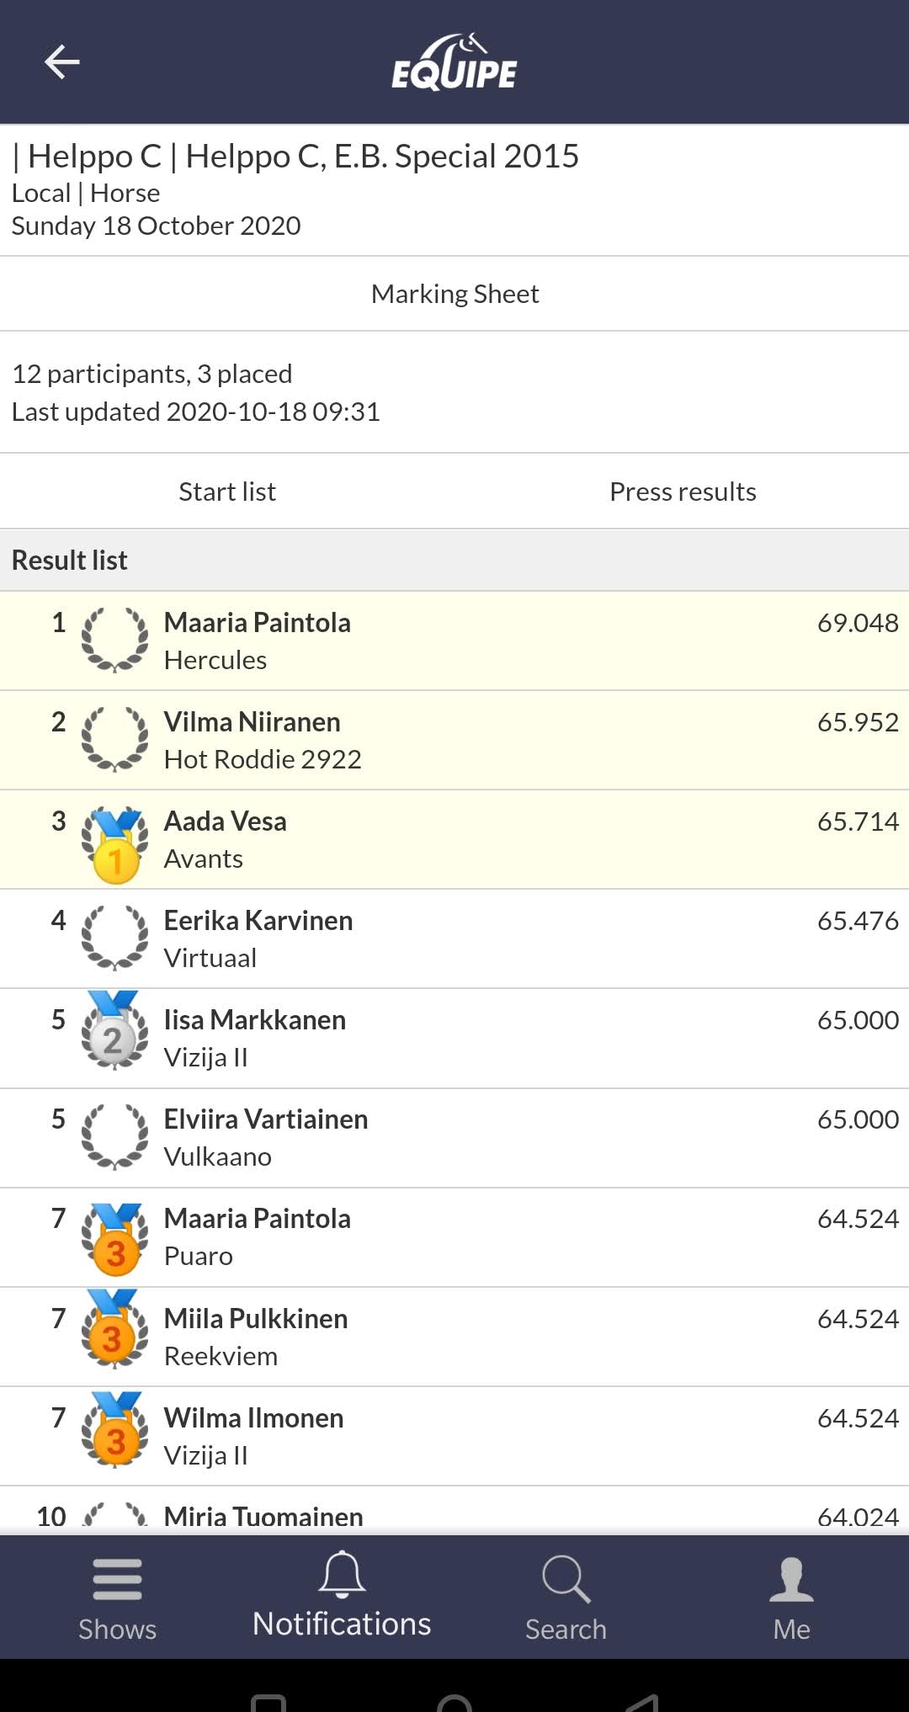Tap the back arrow icon
Image resolution: width=909 pixels, height=1712 pixels.
(61, 61)
